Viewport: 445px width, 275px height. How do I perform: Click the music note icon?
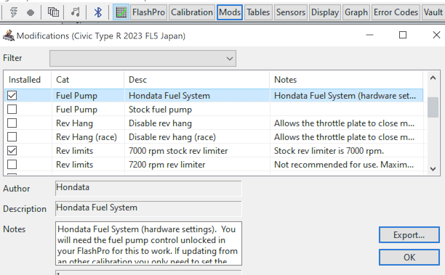[76, 12]
